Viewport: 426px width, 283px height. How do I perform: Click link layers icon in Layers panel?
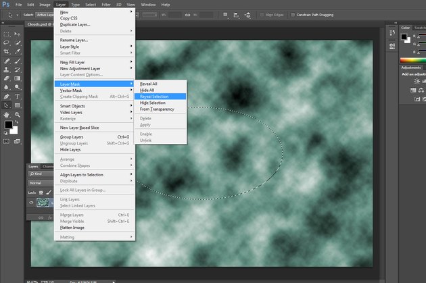(x=41, y=217)
